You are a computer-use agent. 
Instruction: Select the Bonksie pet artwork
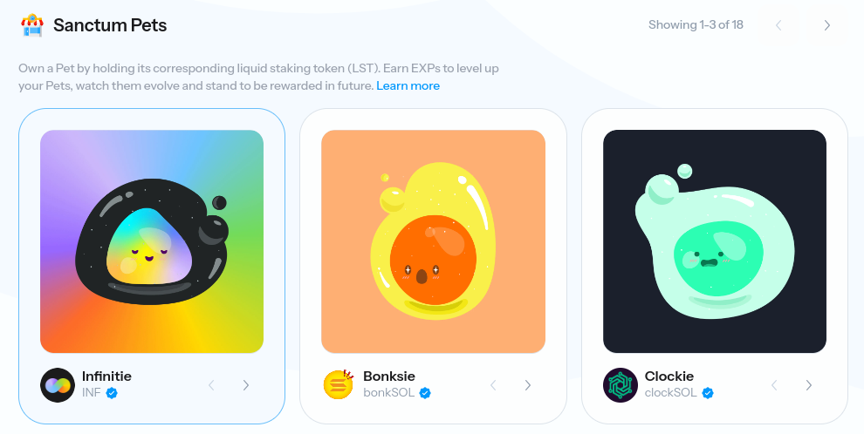[433, 241]
